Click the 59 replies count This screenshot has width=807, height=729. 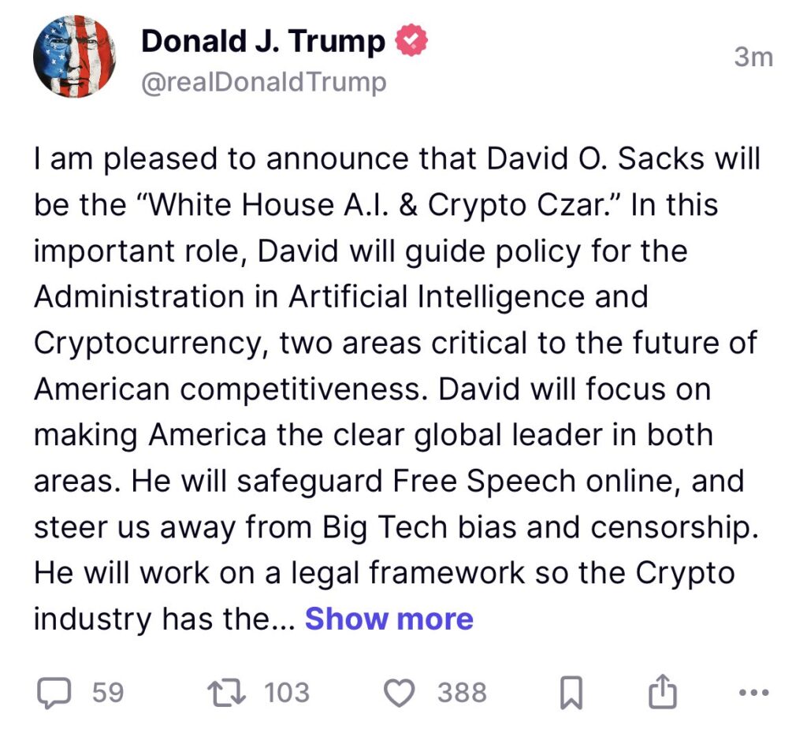click(108, 693)
